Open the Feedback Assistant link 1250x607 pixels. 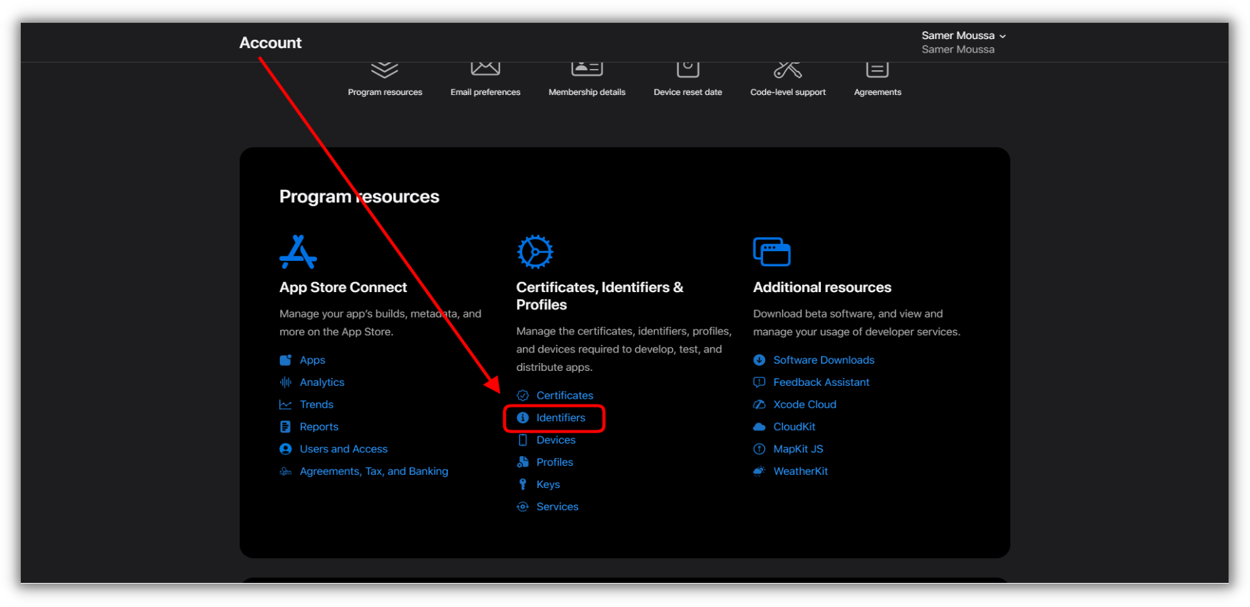tap(821, 383)
